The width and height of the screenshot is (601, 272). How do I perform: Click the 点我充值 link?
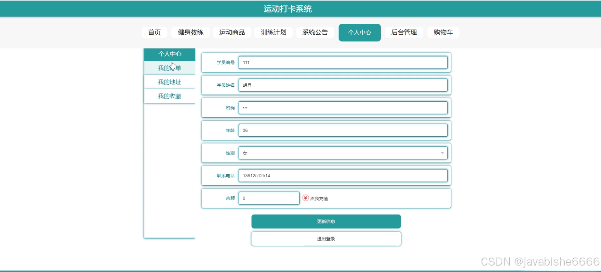tap(319, 198)
